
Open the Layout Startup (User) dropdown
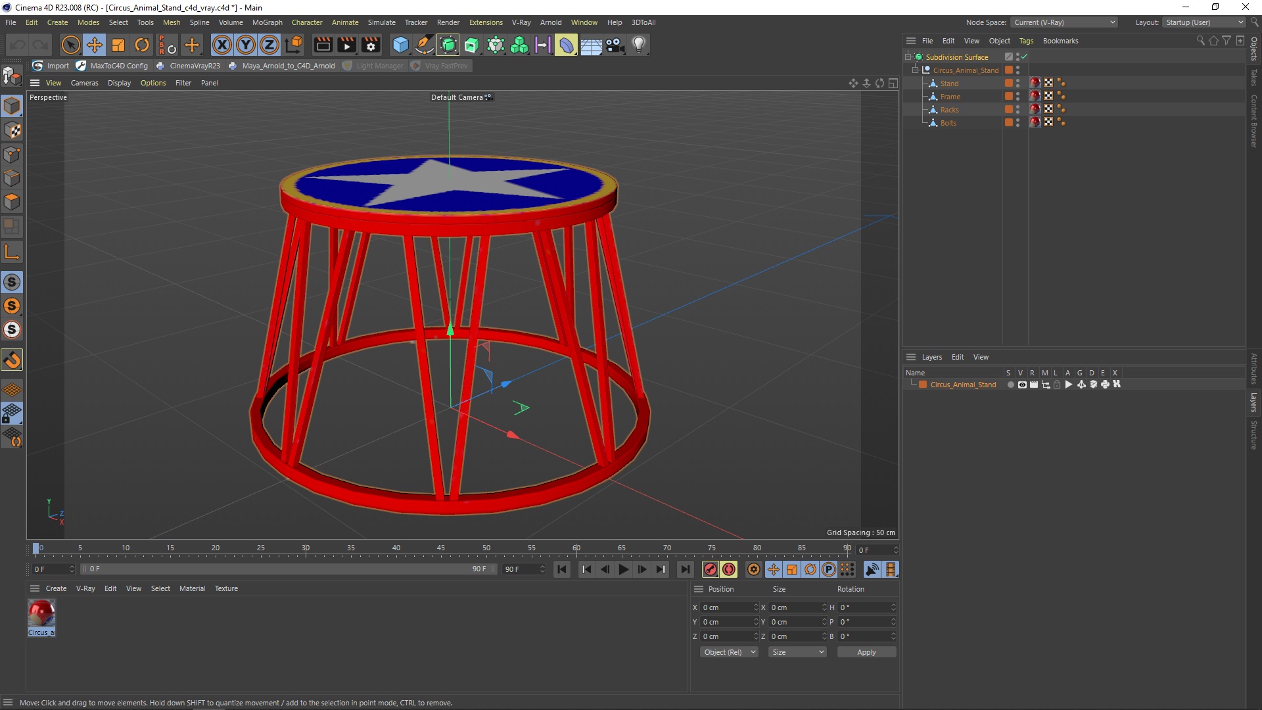click(x=1204, y=22)
